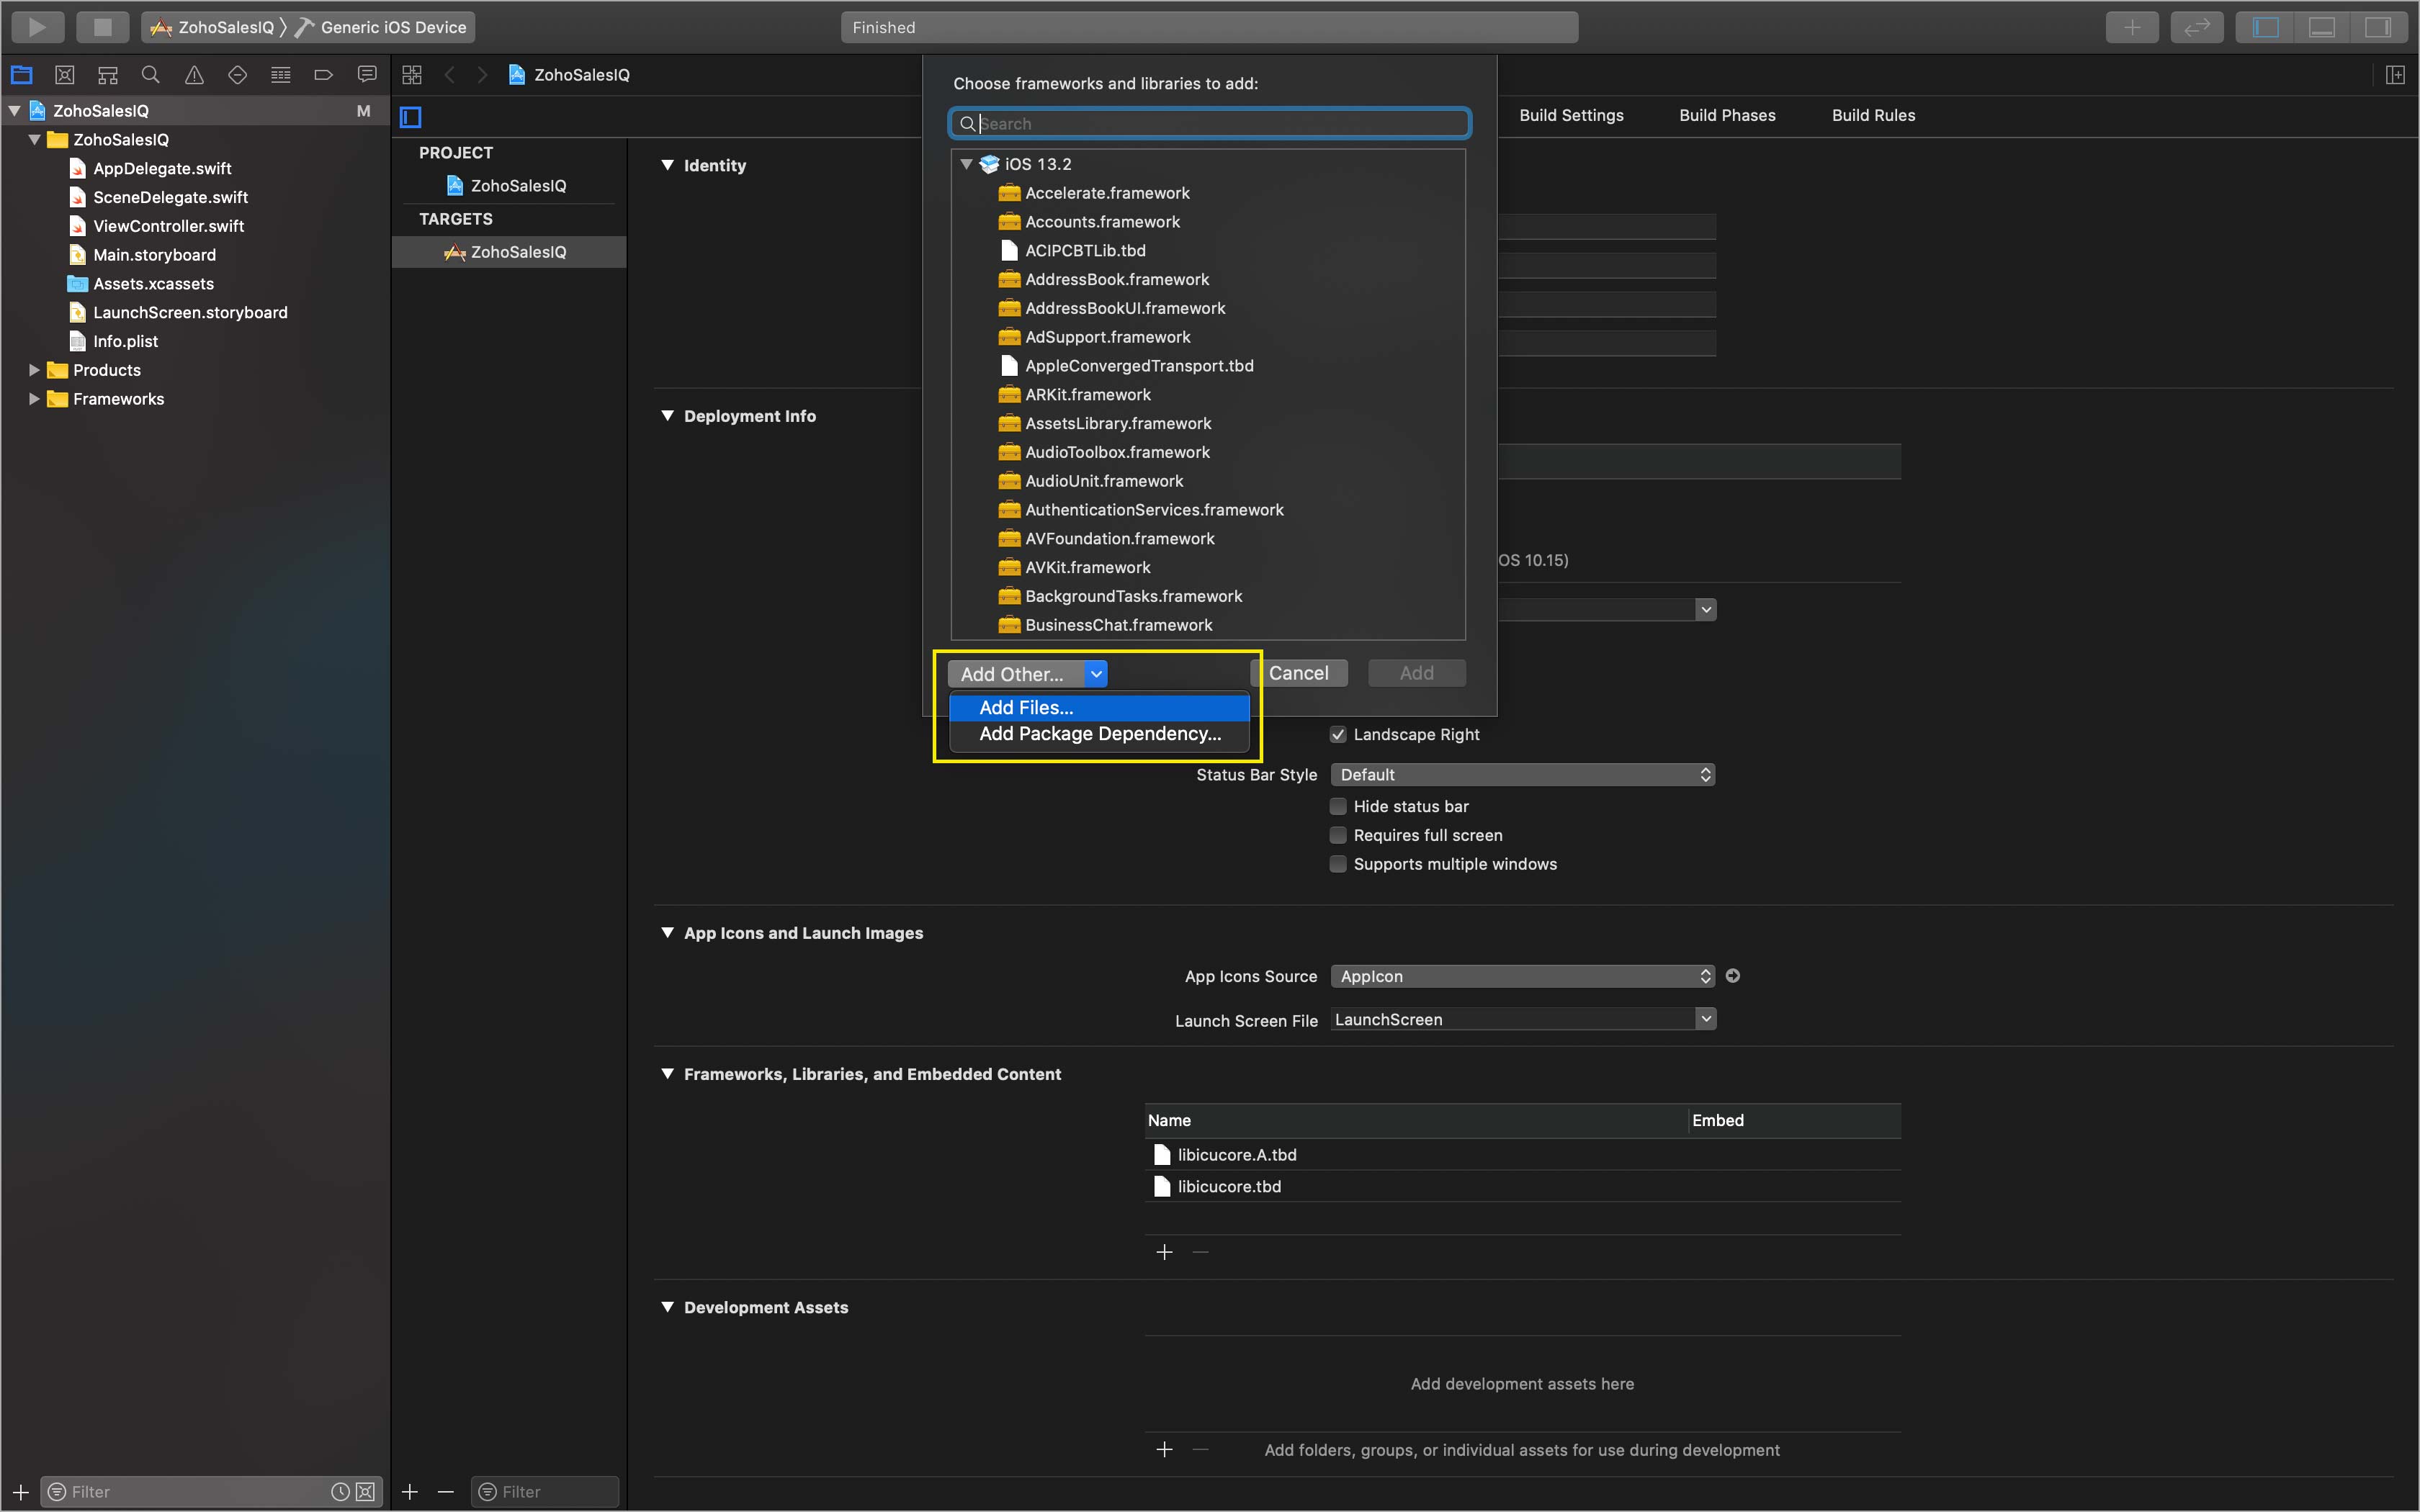Open the test navigator diamond icon
Image resolution: width=2420 pixels, height=1512 pixels.
pos(237,74)
